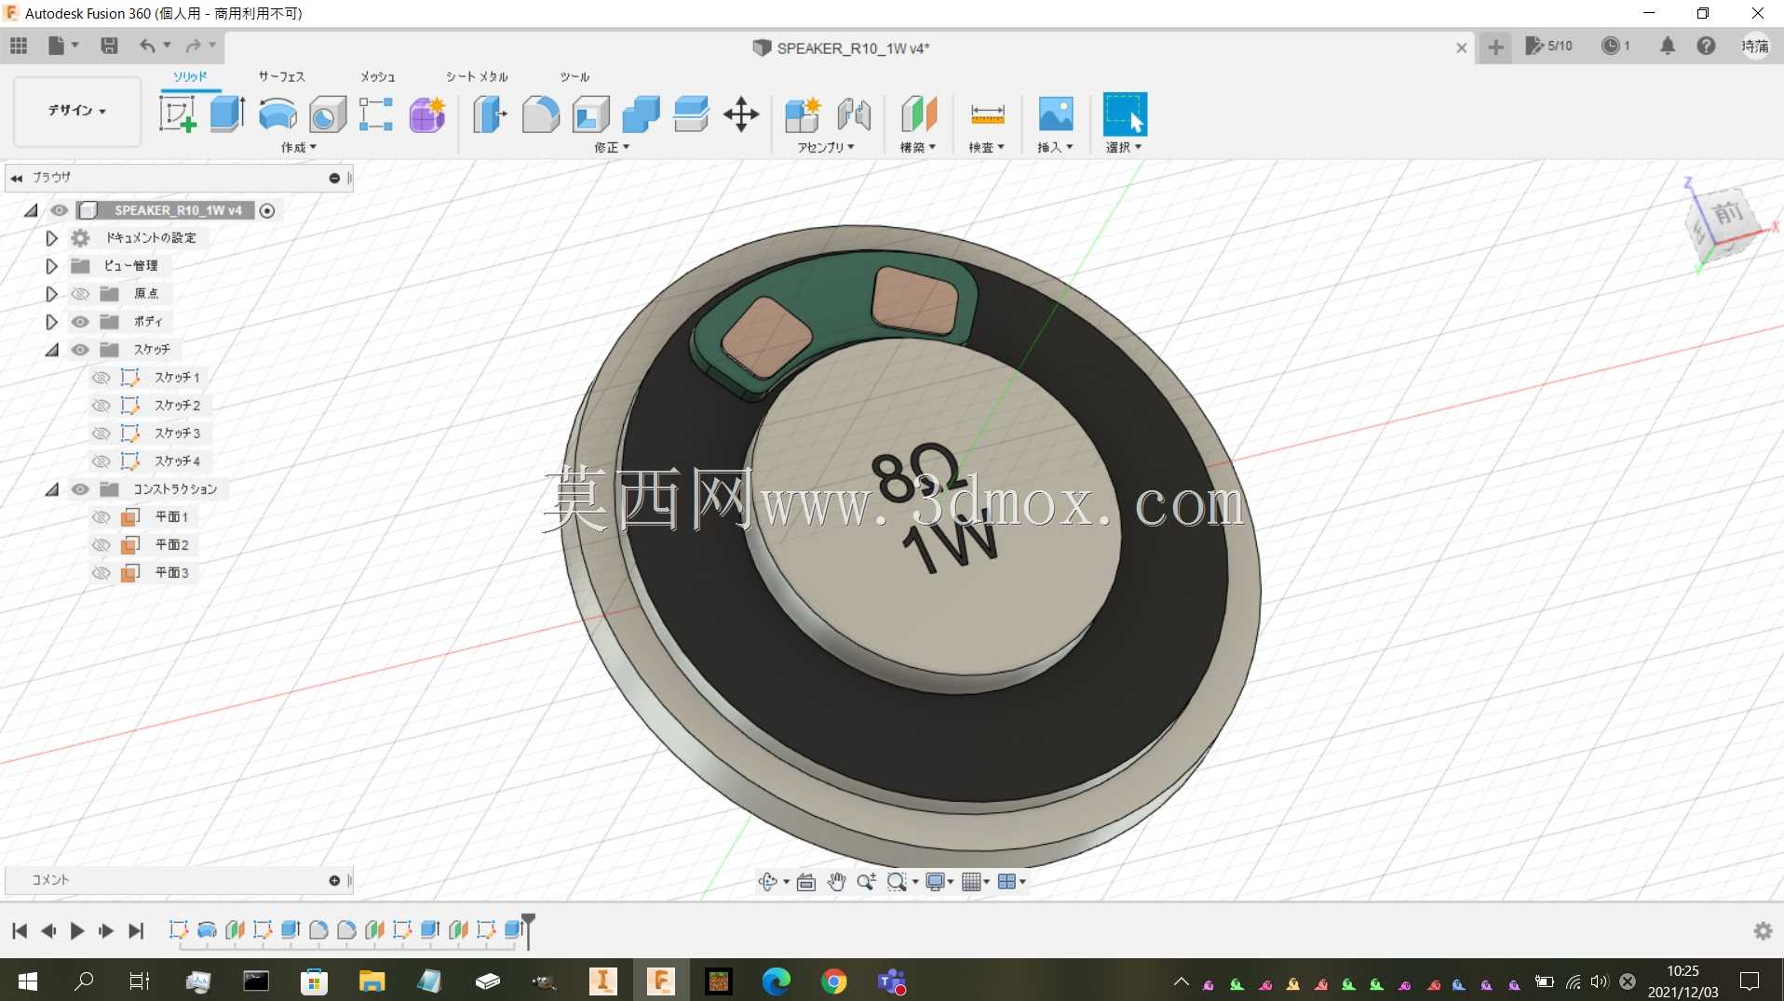The width and height of the screenshot is (1784, 1001).
Task: Activate the Pan hand tool
Action: click(836, 882)
